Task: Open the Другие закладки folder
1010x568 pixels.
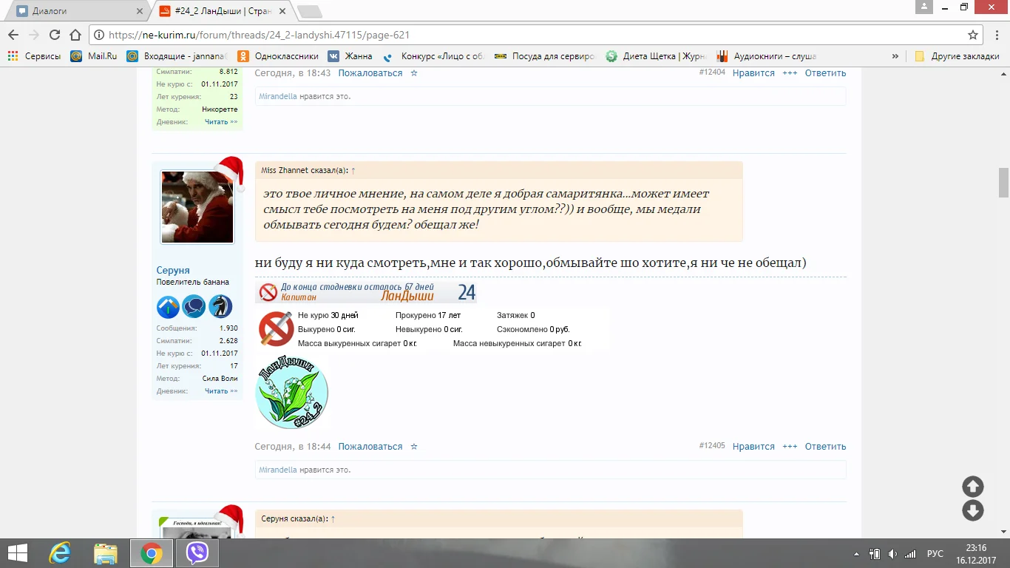Action: tap(957, 56)
